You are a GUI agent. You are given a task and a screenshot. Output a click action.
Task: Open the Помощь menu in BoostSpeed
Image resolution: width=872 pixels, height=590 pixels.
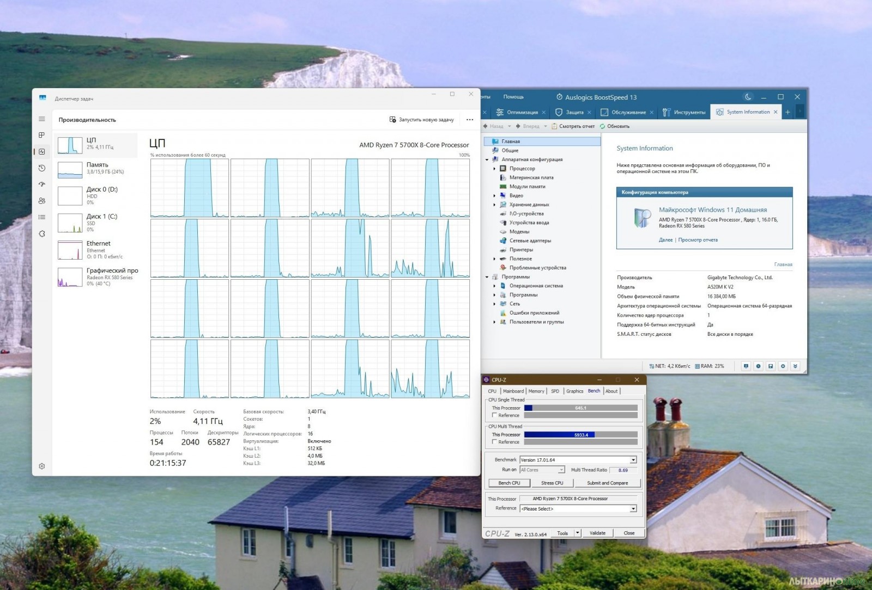[x=513, y=97]
